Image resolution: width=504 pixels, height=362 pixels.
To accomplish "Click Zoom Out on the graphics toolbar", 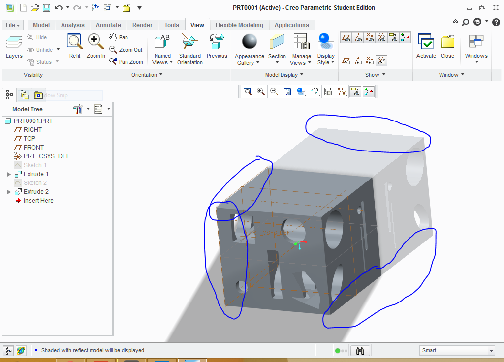I will (274, 92).
